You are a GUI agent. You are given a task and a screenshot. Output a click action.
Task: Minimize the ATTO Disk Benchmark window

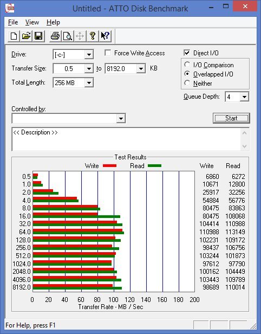pyautogui.click(x=211, y=8)
